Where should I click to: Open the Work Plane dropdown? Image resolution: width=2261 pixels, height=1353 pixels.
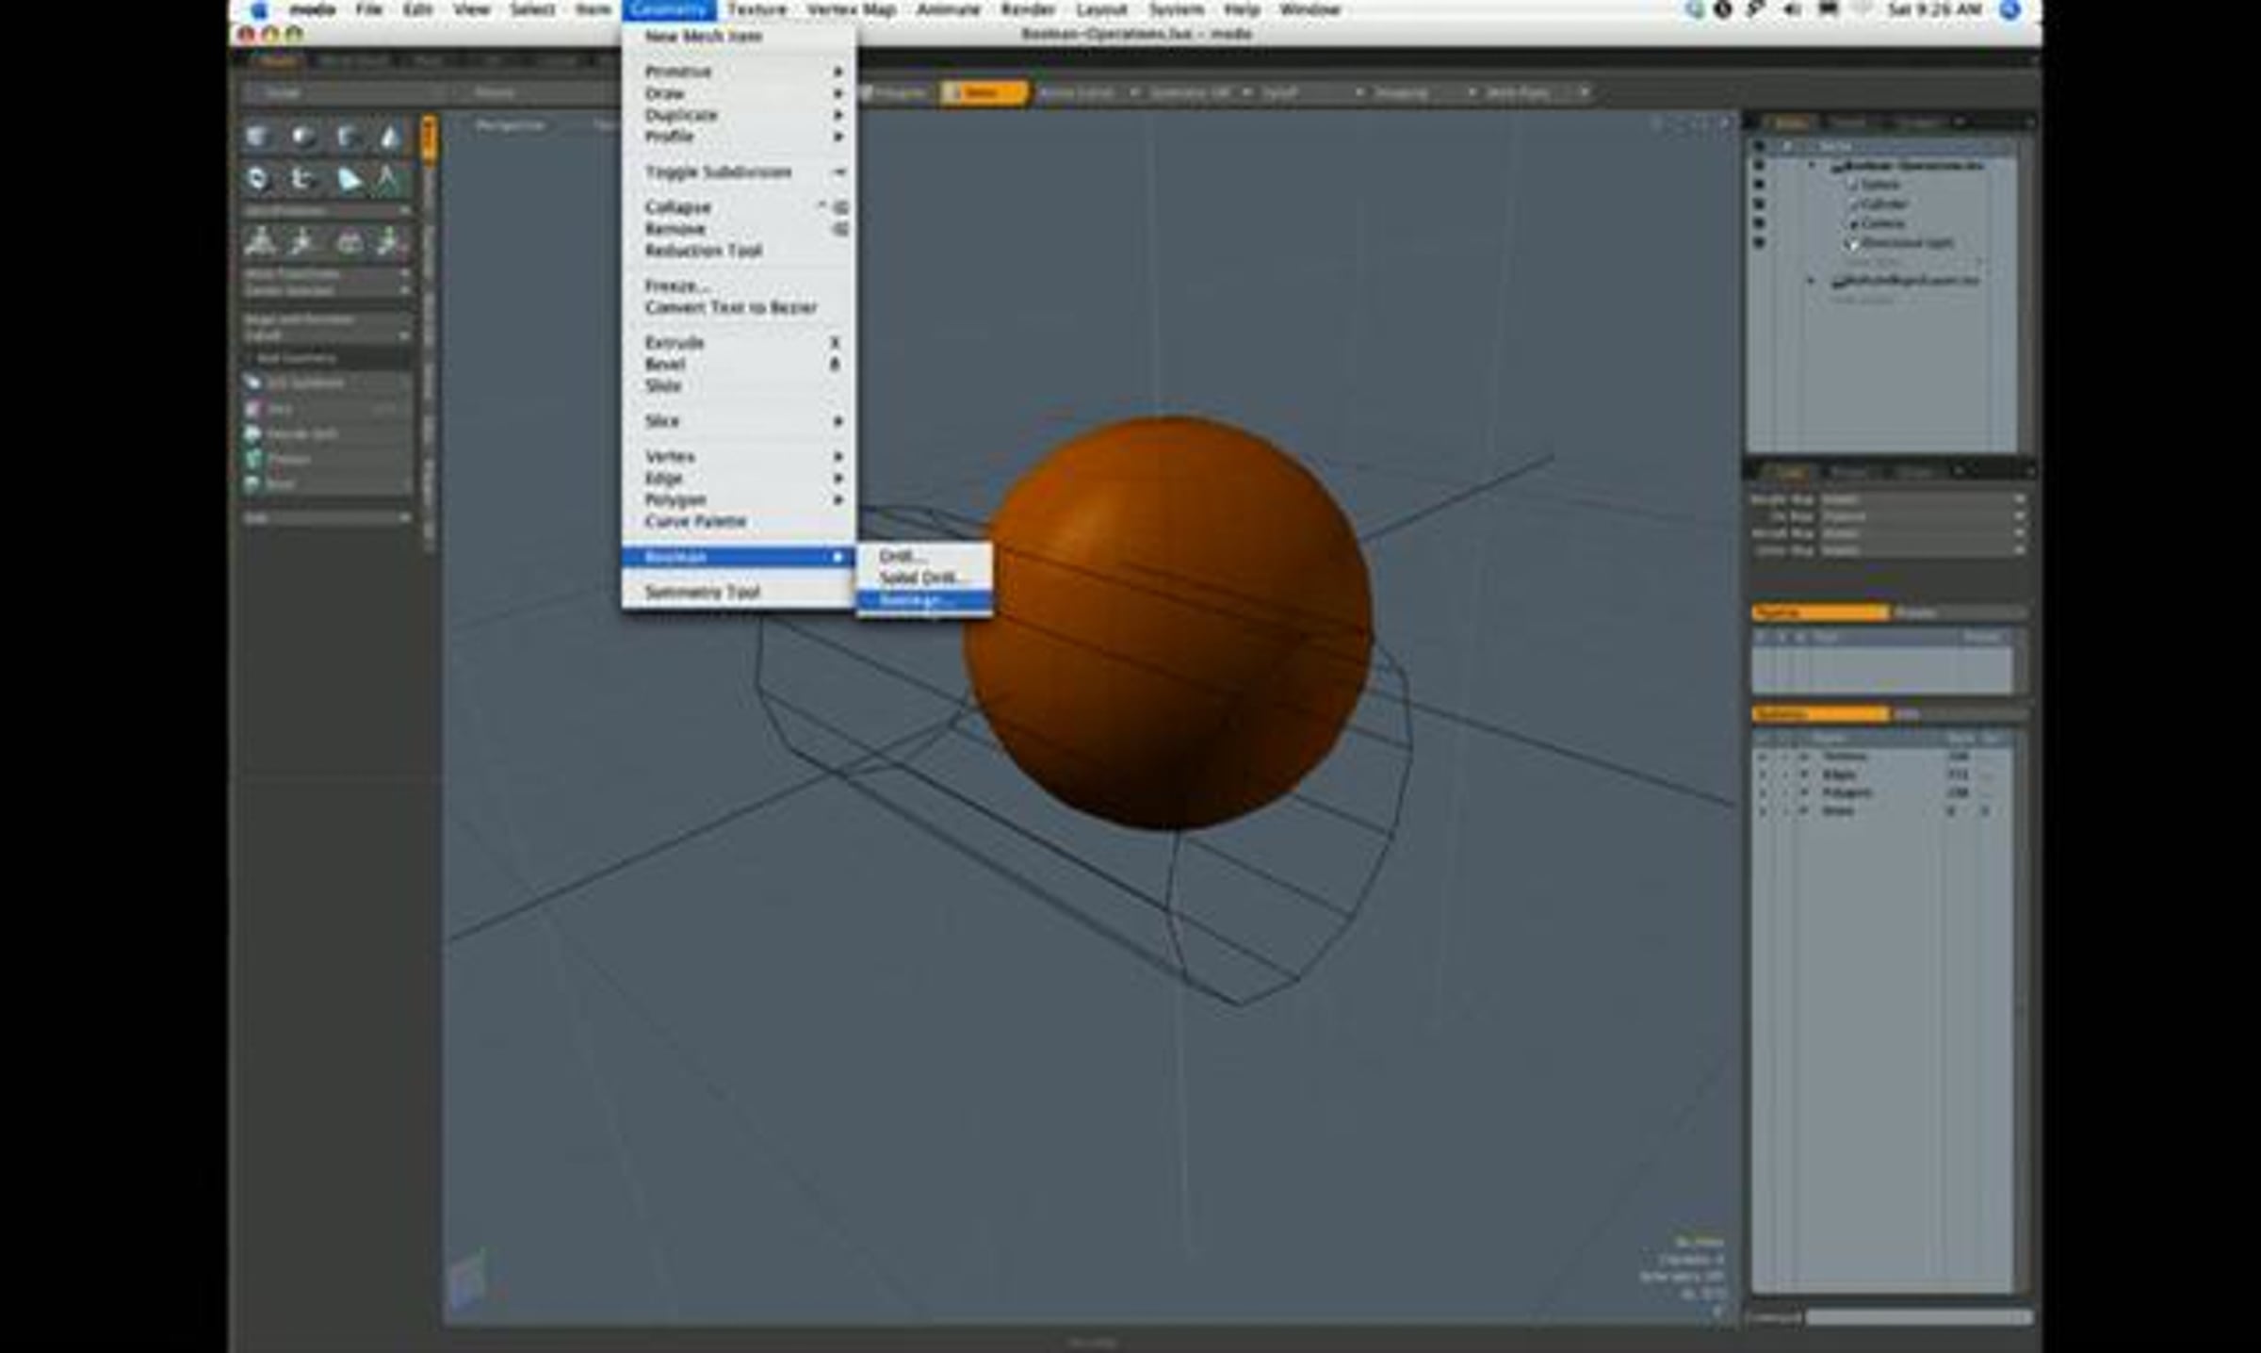[x=1537, y=92]
